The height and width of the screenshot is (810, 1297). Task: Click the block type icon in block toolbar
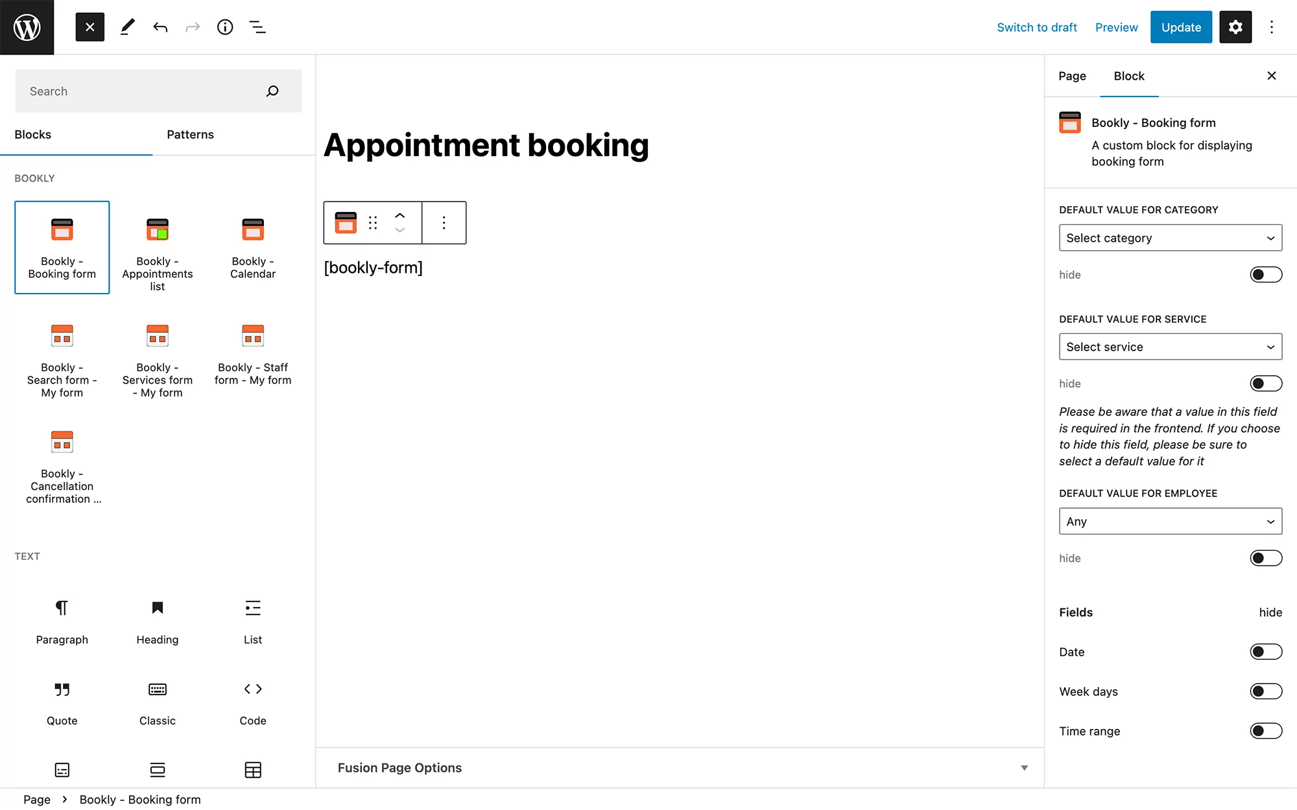pos(346,223)
